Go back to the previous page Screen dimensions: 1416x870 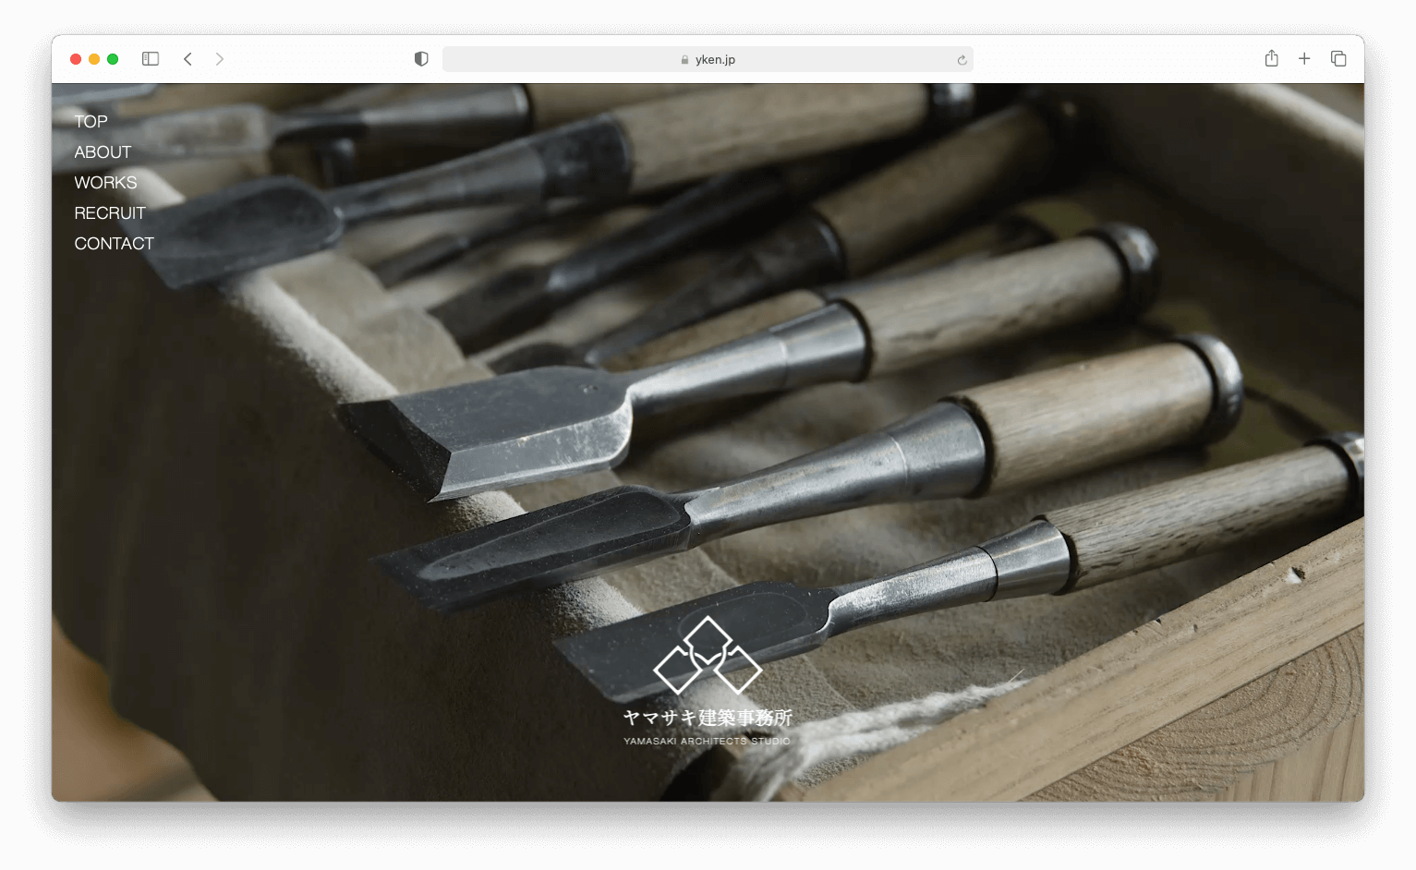pos(188,59)
